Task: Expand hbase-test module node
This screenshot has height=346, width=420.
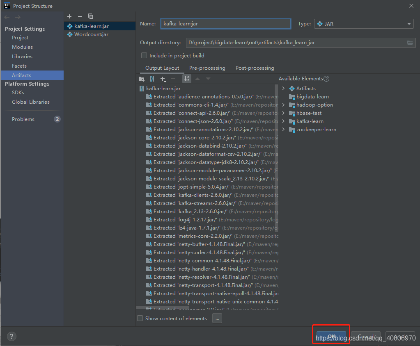Action: point(283,113)
